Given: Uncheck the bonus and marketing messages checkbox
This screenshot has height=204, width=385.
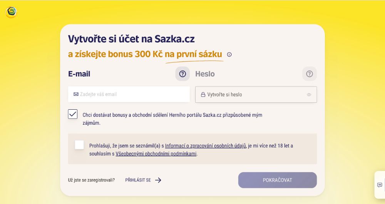Looking at the screenshot, I should (x=73, y=114).
